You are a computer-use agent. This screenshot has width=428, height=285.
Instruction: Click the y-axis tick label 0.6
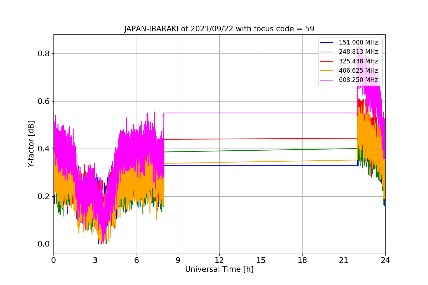(x=44, y=101)
